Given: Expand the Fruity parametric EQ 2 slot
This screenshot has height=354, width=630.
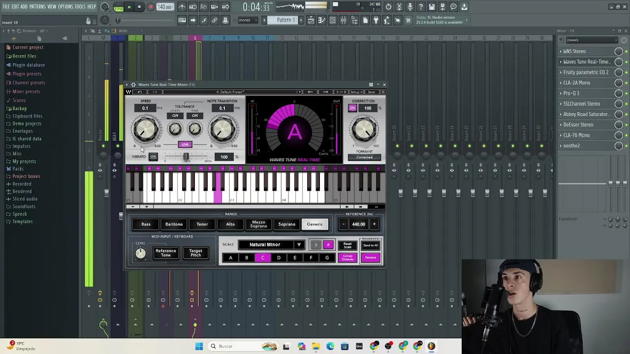Looking at the screenshot, I should click(561, 72).
